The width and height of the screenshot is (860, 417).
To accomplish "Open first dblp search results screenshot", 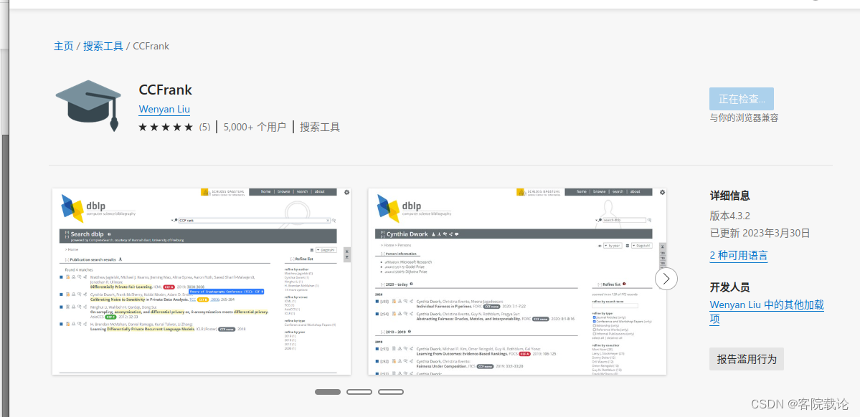I will click(x=202, y=281).
